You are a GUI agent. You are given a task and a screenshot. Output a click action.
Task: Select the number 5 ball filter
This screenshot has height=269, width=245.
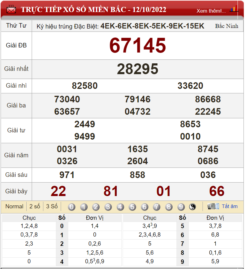click(x=132, y=207)
